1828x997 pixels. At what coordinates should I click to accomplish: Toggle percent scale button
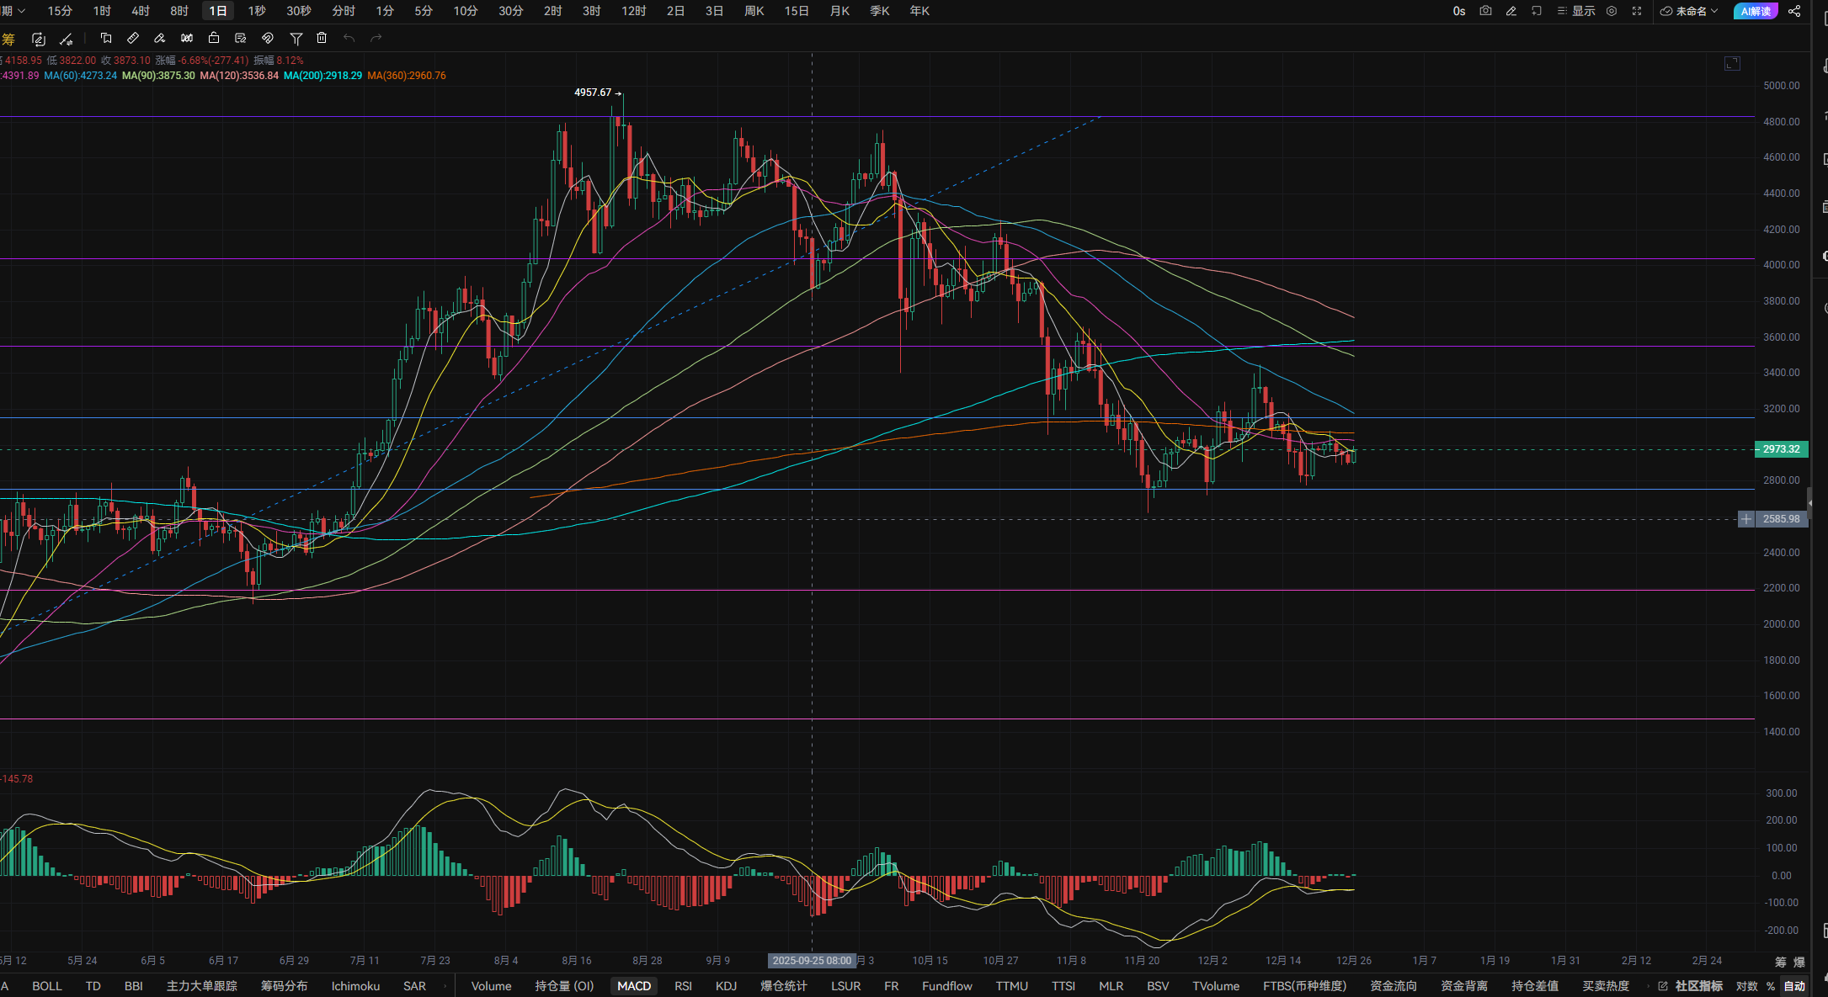[x=1771, y=985]
